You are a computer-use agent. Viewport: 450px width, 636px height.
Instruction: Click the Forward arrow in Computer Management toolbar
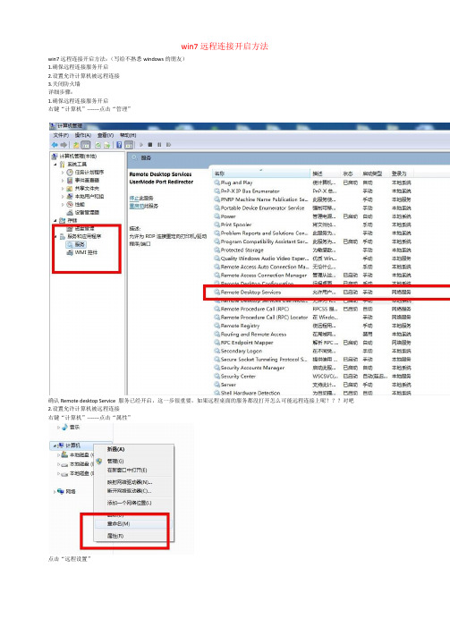(x=64, y=145)
